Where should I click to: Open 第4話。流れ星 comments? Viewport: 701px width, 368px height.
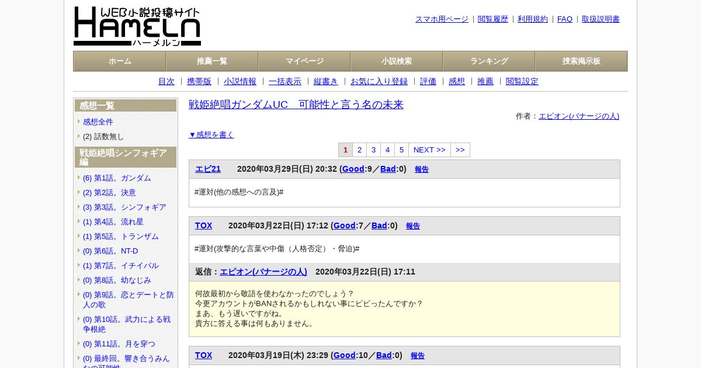pos(113,222)
